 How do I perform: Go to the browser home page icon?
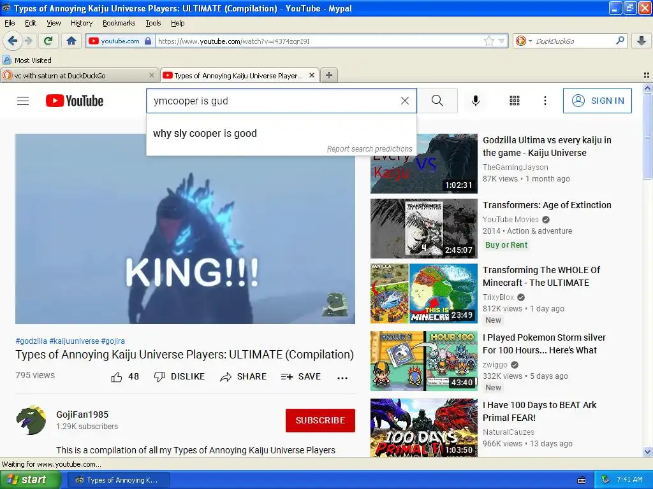tap(71, 41)
